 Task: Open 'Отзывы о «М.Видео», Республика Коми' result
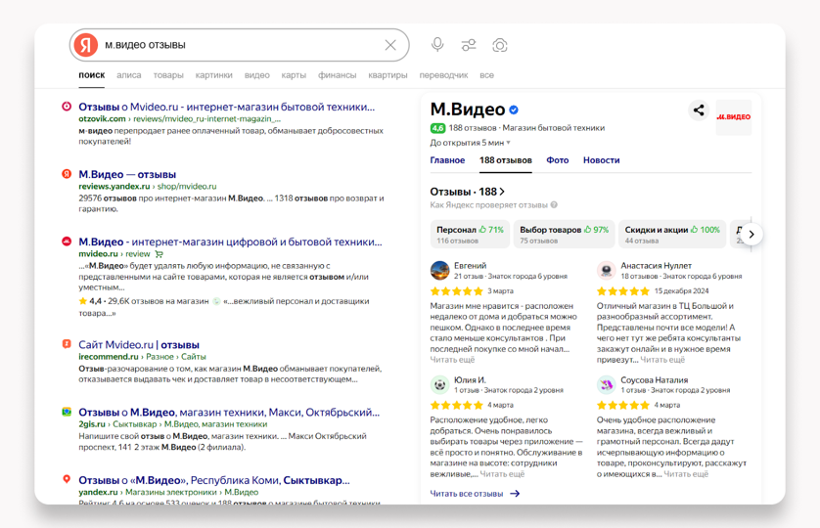(x=214, y=480)
